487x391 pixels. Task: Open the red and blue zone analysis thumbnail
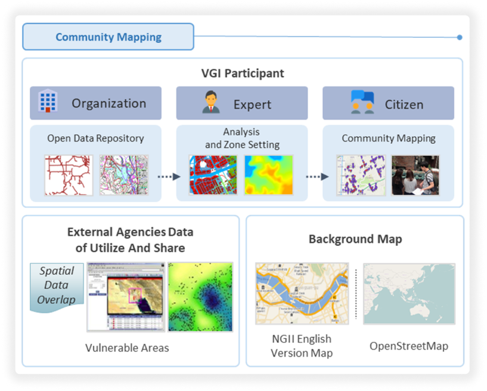213,175
